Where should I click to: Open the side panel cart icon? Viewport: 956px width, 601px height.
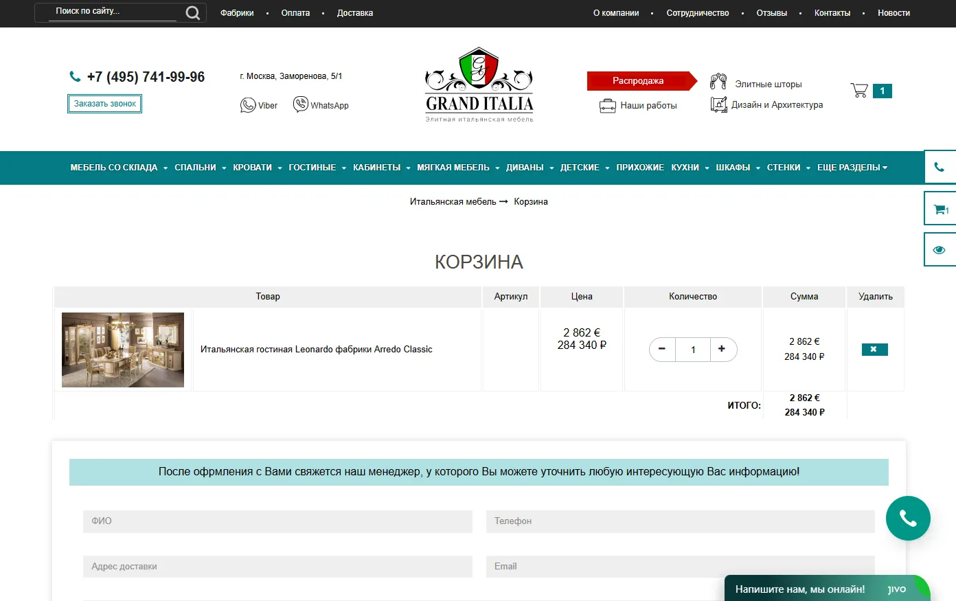point(940,209)
